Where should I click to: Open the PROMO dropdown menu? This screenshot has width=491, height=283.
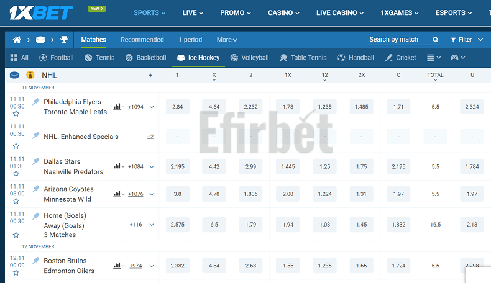coord(236,13)
